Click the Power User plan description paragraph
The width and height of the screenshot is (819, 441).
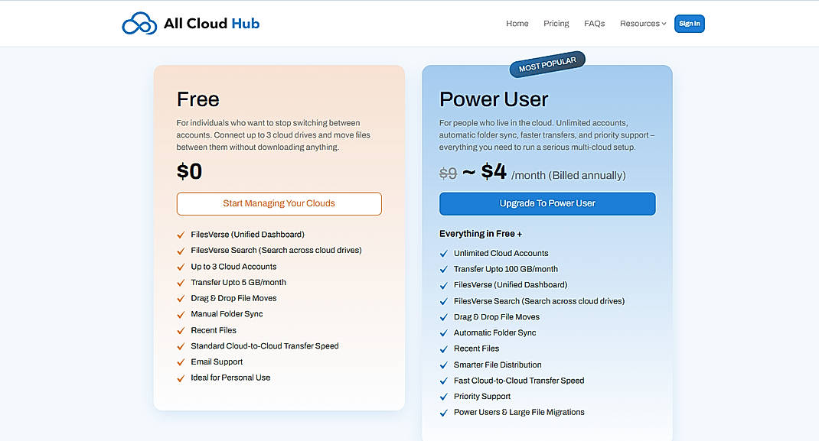[547, 135]
